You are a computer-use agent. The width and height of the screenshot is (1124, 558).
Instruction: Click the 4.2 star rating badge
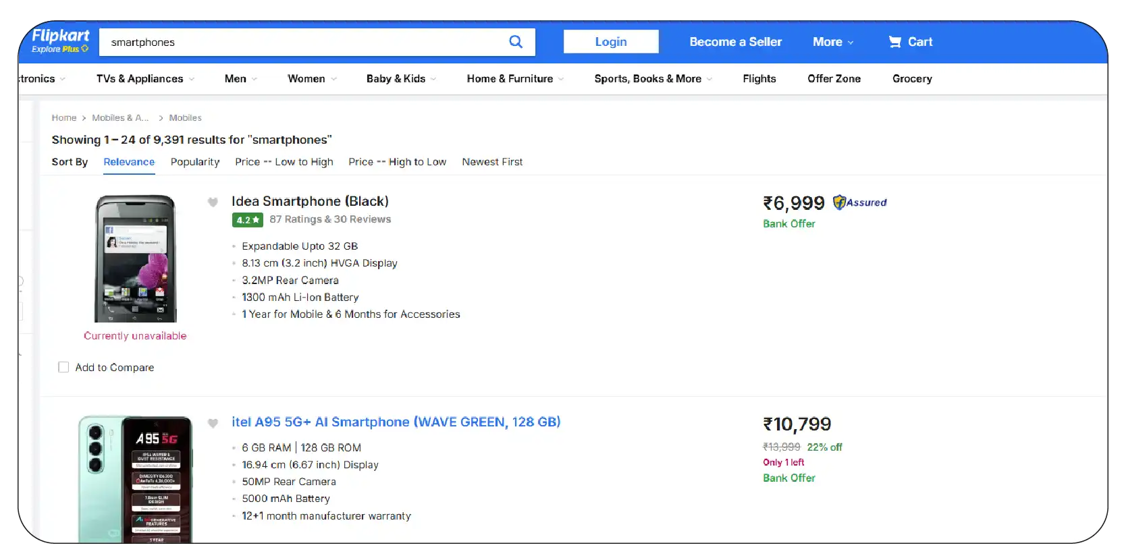click(x=247, y=220)
